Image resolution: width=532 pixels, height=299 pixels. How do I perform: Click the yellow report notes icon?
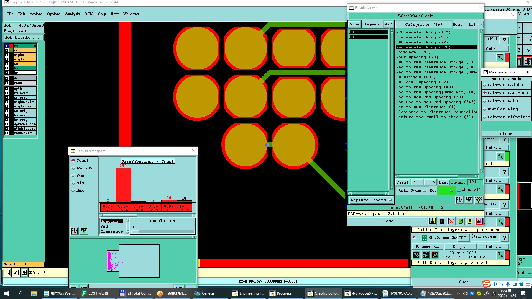pos(470,221)
